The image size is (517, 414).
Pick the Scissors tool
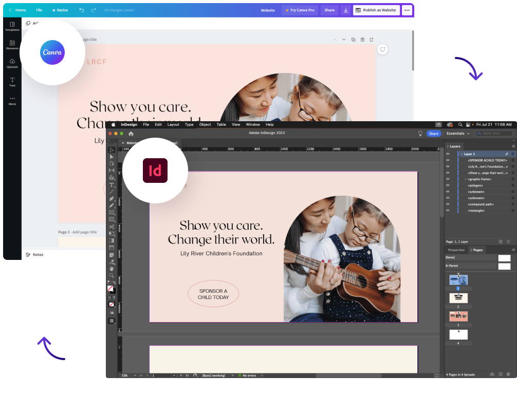tap(112, 227)
